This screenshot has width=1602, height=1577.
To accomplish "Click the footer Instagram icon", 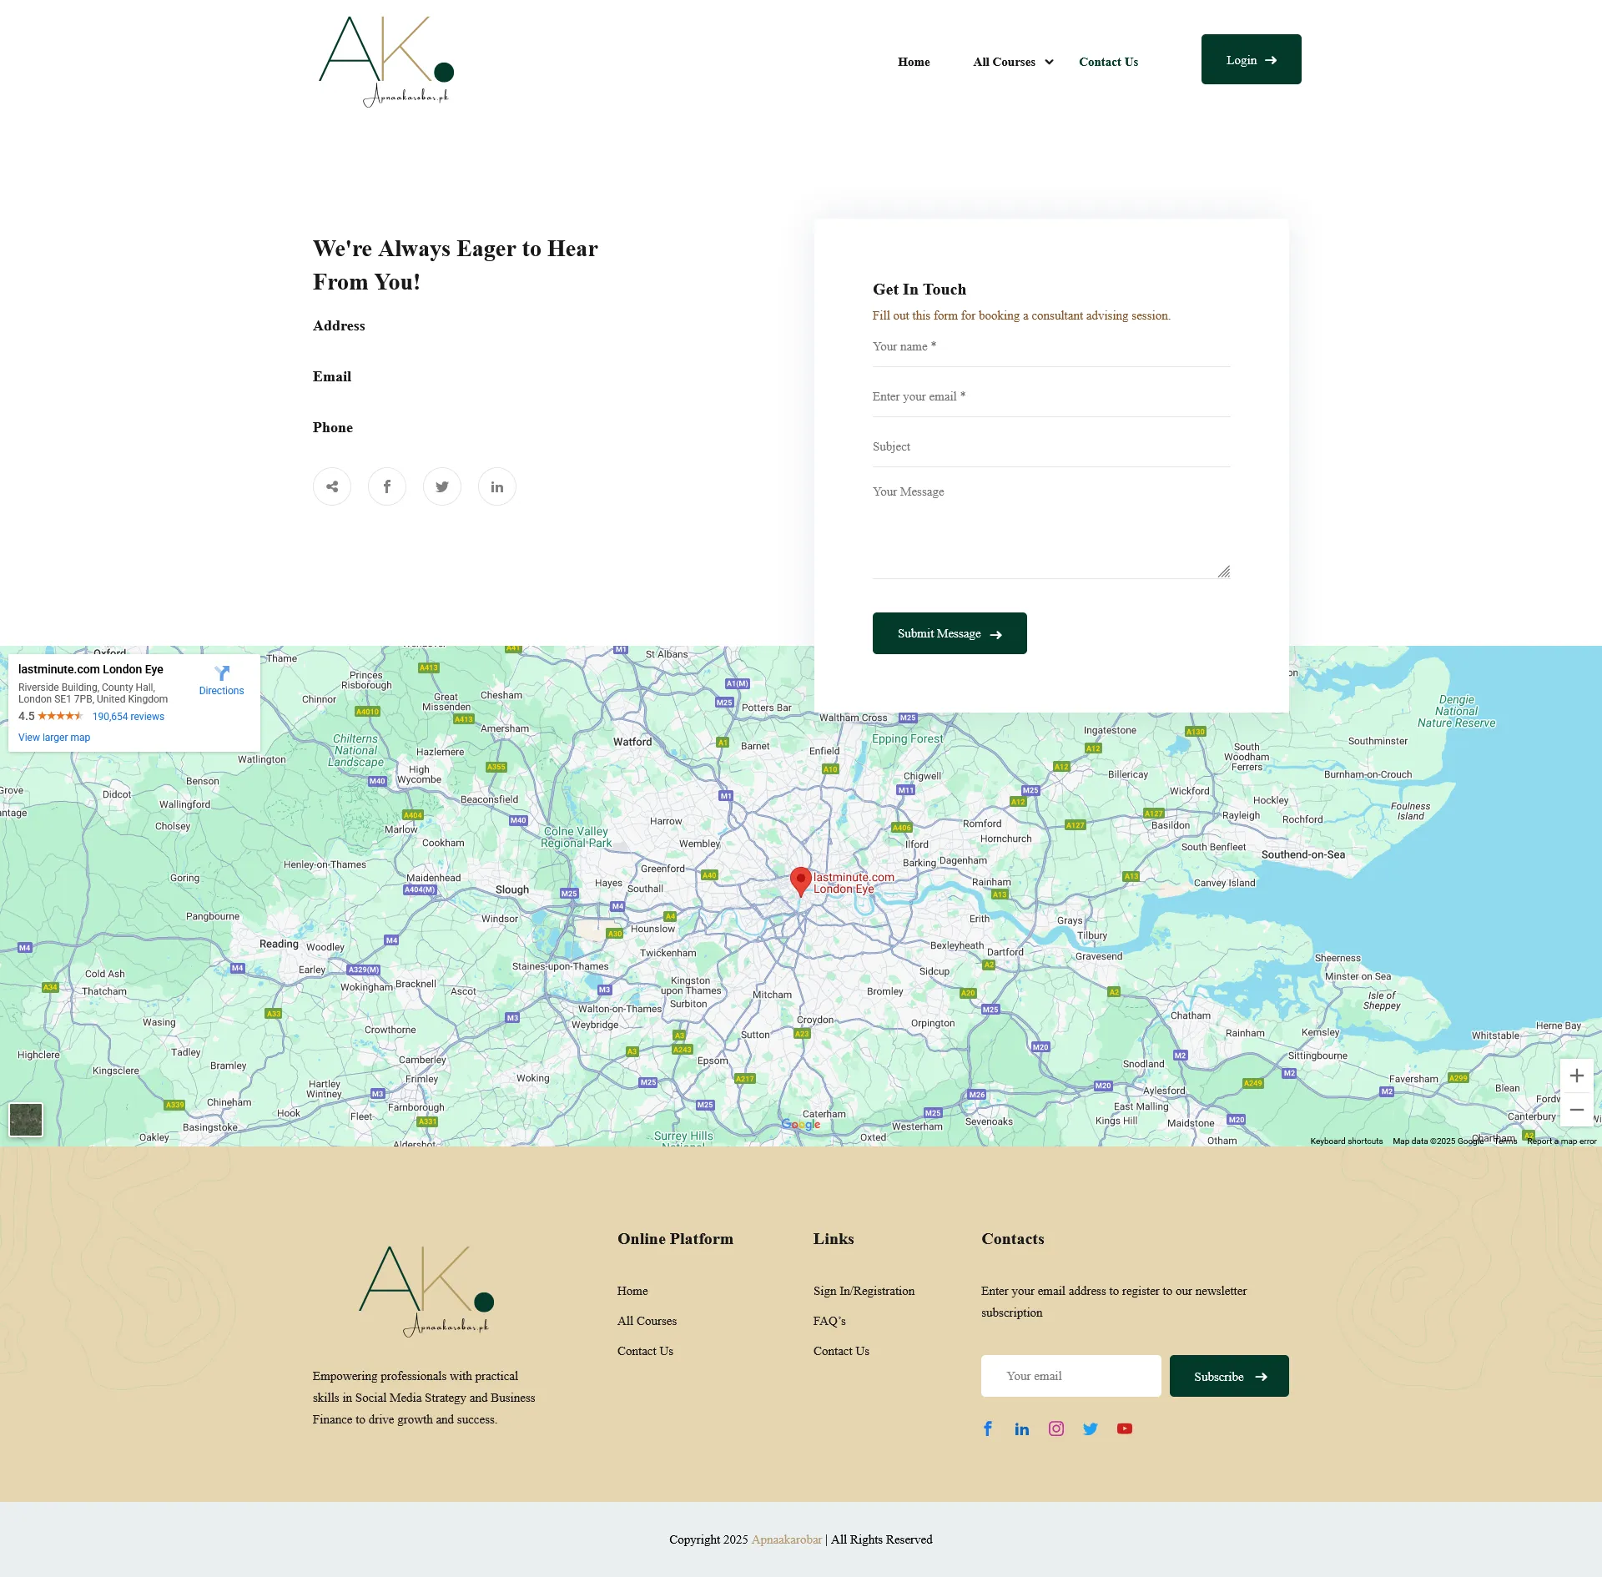I will click(x=1056, y=1428).
